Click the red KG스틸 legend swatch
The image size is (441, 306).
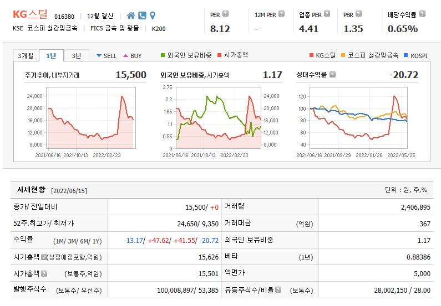point(311,55)
